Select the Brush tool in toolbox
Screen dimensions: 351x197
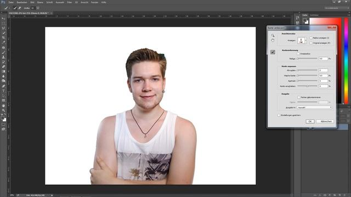click(x=3, y=53)
